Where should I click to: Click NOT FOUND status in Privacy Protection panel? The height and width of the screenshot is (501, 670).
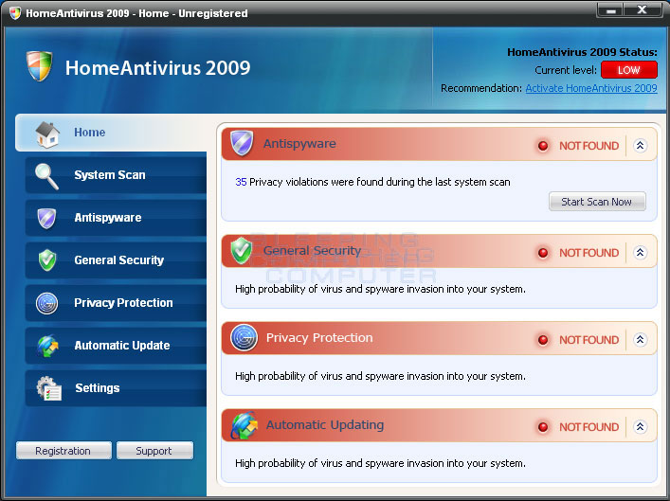[589, 340]
